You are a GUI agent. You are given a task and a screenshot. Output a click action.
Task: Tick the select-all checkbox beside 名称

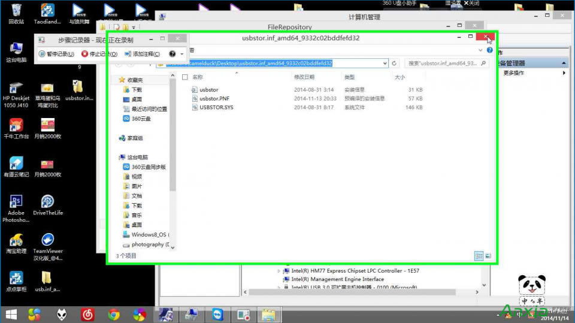[185, 77]
